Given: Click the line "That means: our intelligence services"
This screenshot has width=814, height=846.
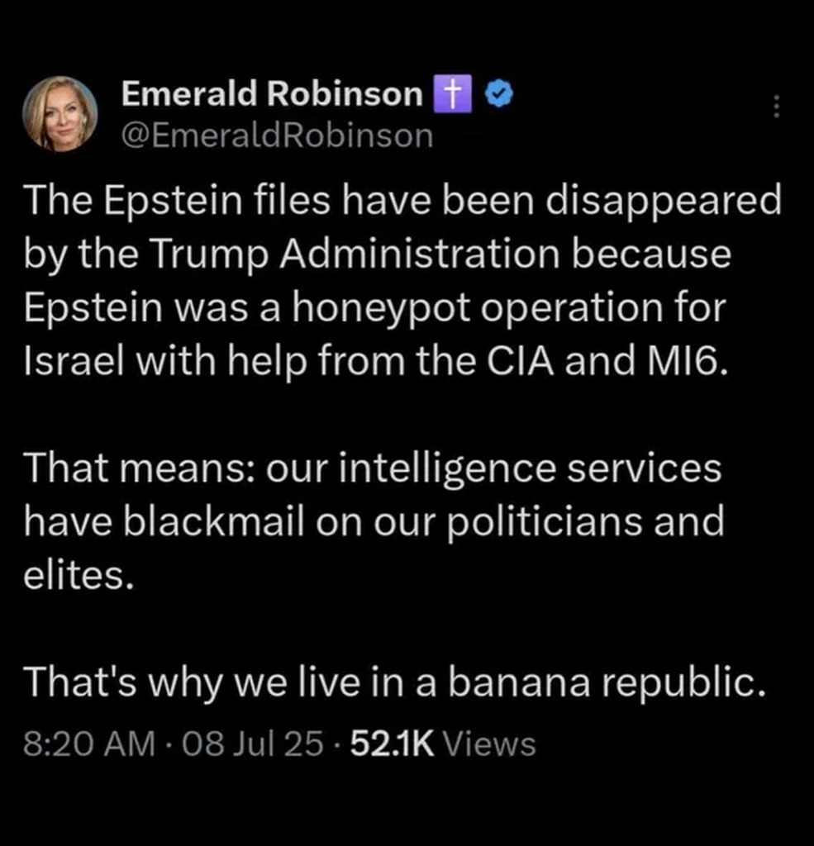Looking at the screenshot, I should pyautogui.click(x=372, y=468).
